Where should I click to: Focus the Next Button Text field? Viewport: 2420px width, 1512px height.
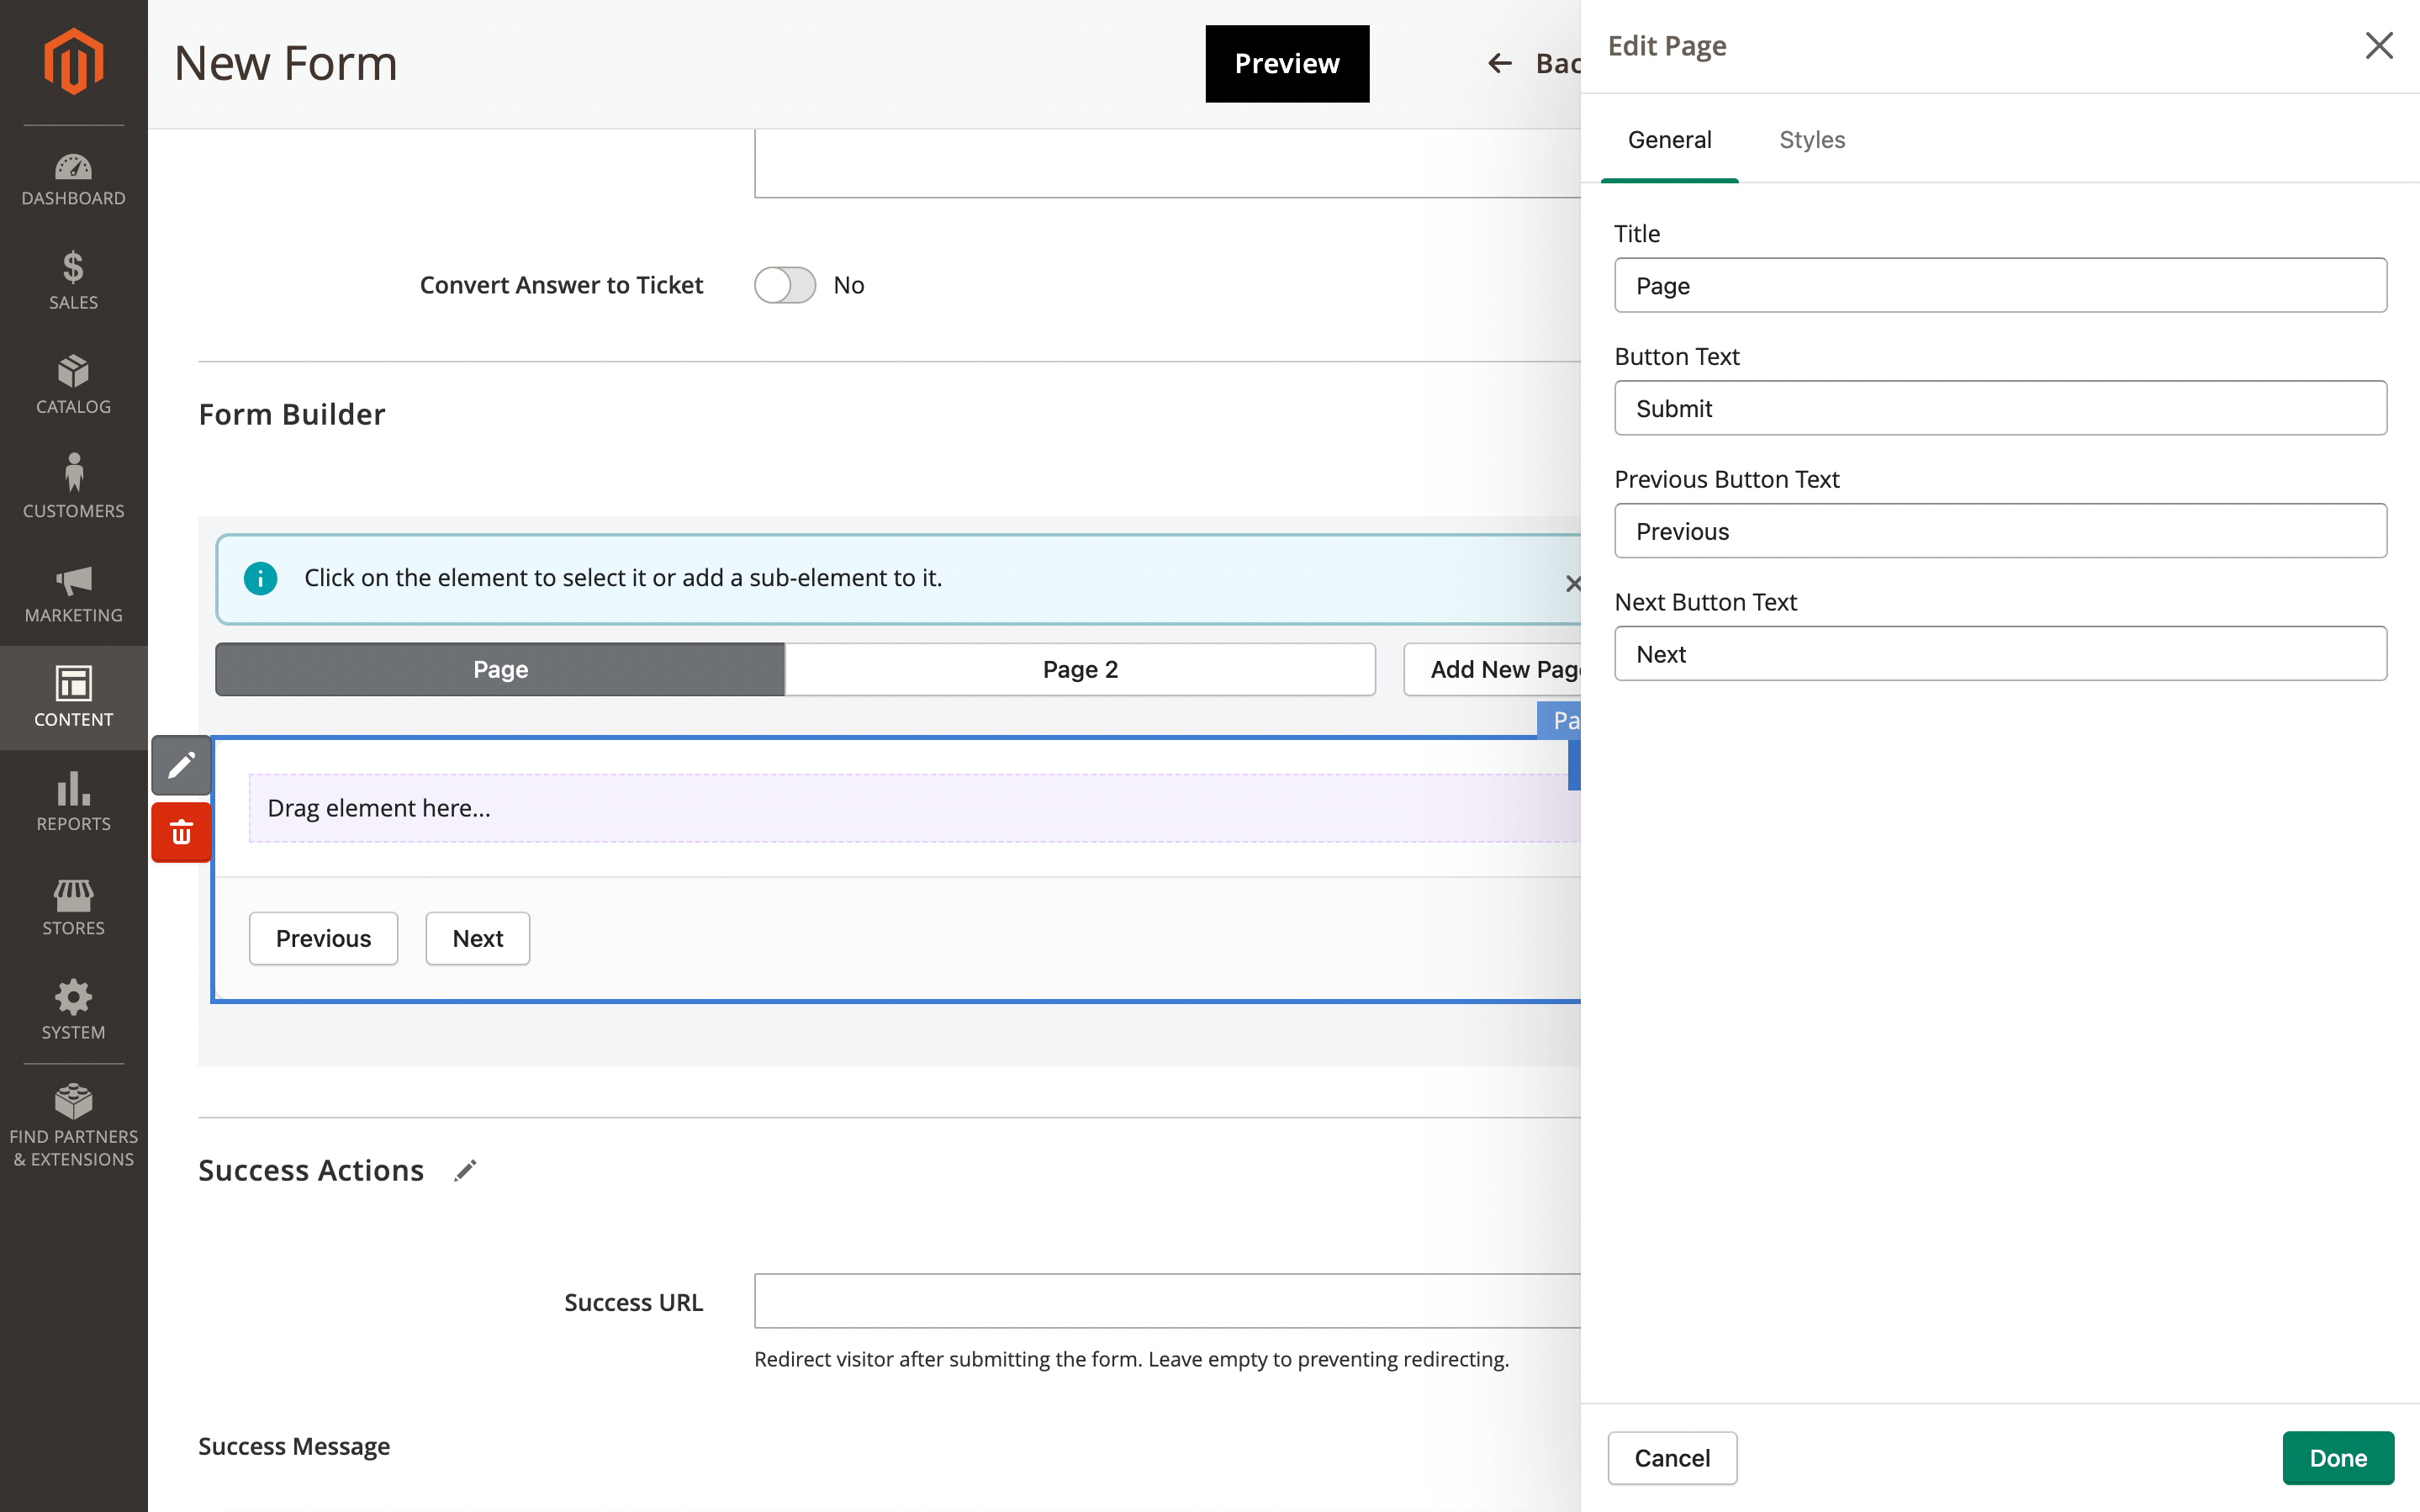2000,654
